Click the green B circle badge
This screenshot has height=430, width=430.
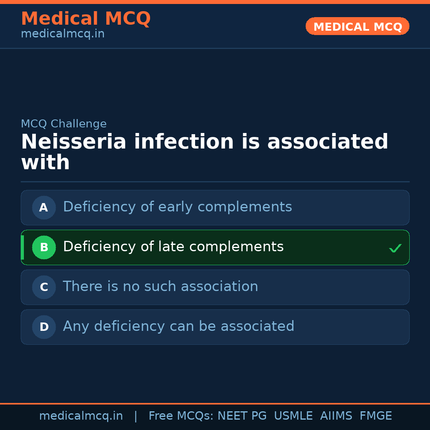pos(44,247)
